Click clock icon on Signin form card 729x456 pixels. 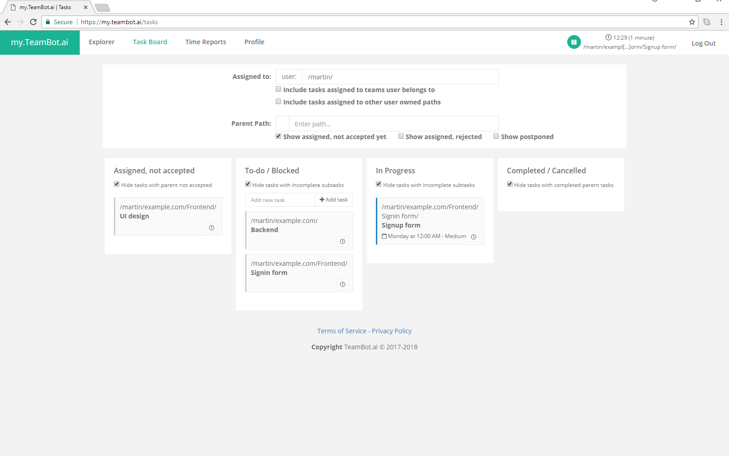pyautogui.click(x=343, y=285)
